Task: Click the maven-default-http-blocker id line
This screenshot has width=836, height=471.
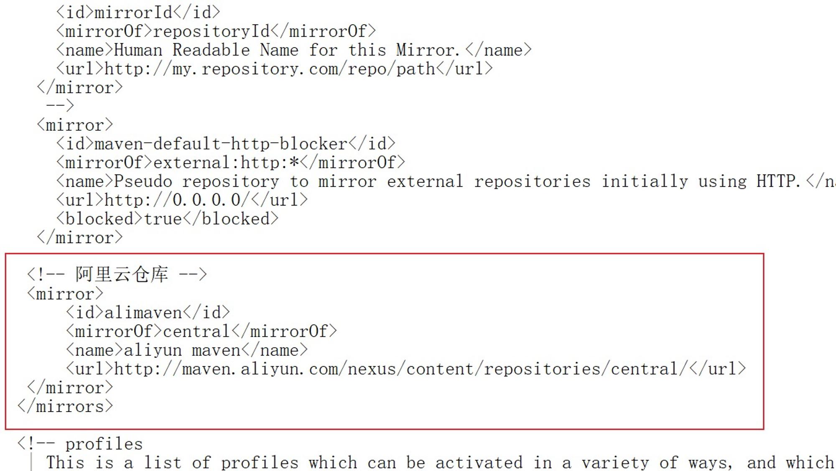Action: (226, 144)
